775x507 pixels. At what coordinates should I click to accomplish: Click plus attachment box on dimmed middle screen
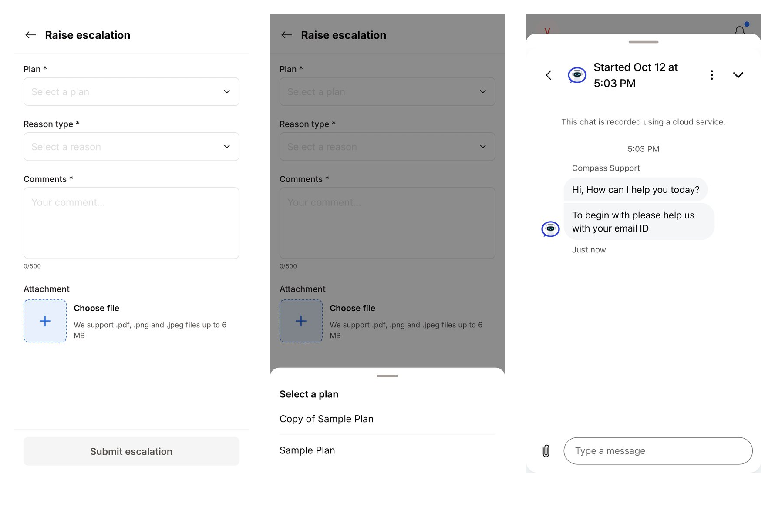tap(301, 321)
